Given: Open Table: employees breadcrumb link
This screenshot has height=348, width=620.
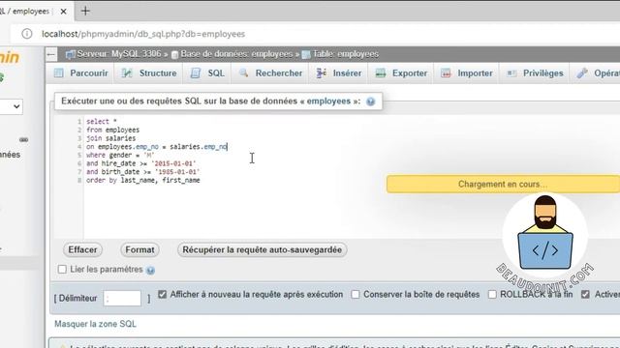Looking at the screenshot, I should point(346,54).
